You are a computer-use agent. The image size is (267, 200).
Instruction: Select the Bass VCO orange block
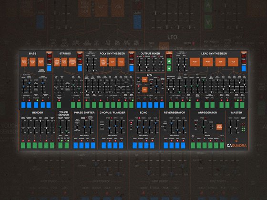[x=24, y=62]
